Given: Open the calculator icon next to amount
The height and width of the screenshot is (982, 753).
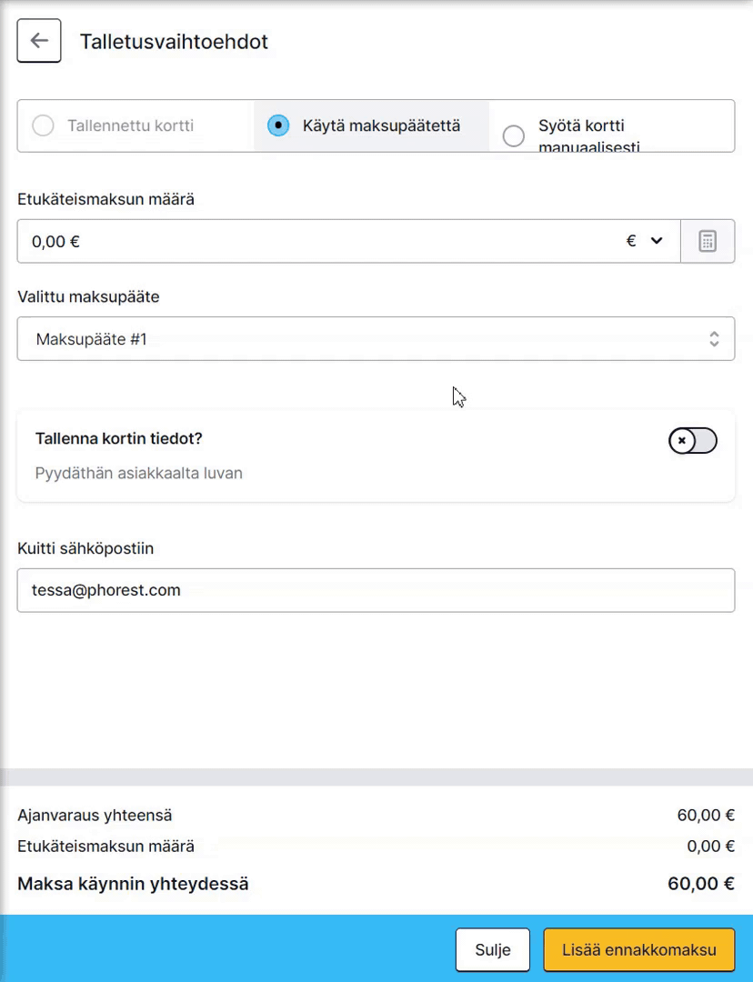Looking at the screenshot, I should click(708, 241).
